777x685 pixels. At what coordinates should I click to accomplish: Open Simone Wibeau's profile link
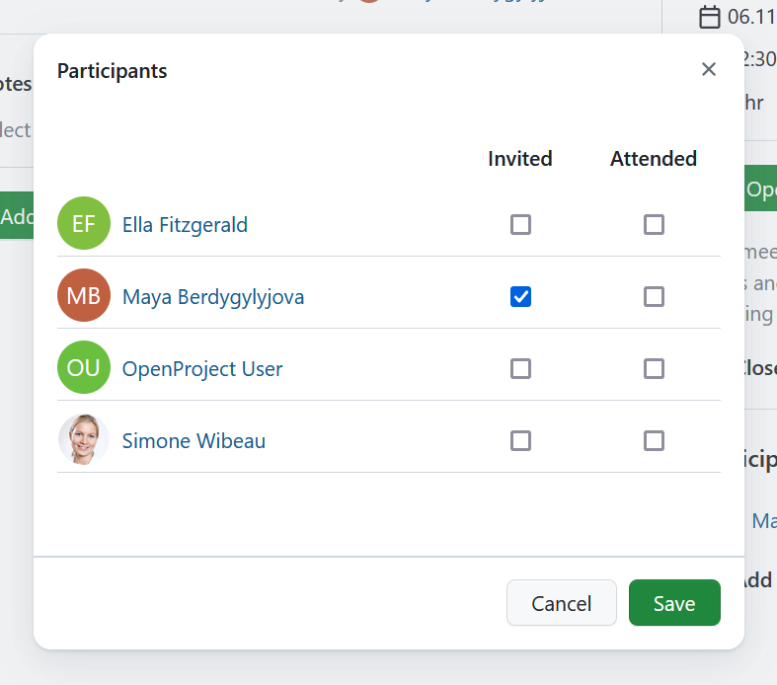click(x=194, y=441)
